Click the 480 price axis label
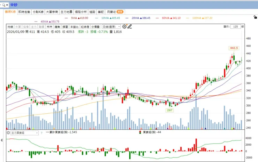The height and width of the screenshot is (162, 258). coord(249,38)
